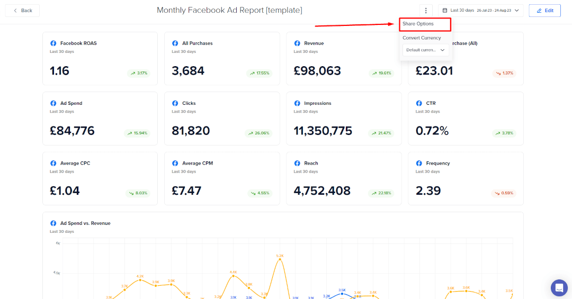Click the 5.2K peak data point on chart
Image resolution: width=572 pixels, height=299 pixels.
(x=280, y=260)
